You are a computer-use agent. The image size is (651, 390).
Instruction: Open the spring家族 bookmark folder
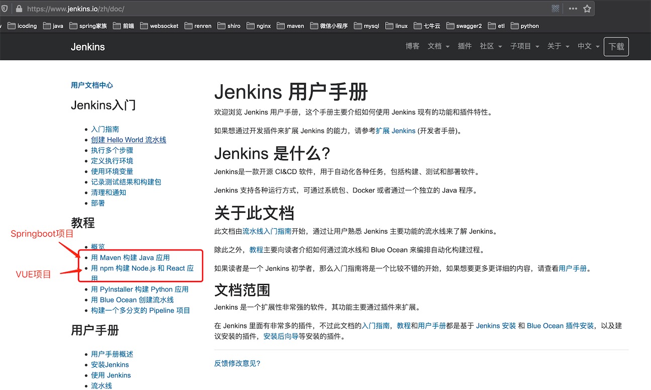[88, 26]
